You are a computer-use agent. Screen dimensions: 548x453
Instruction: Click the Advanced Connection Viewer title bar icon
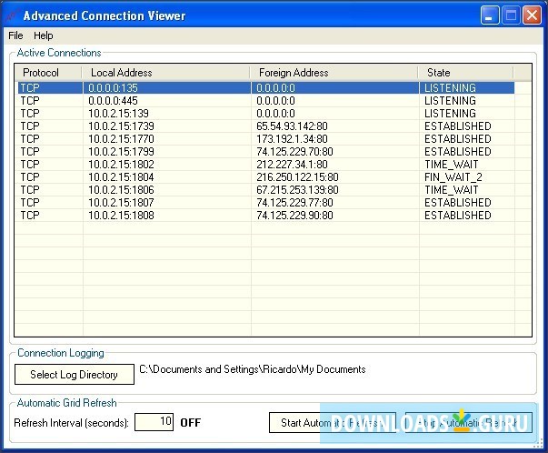tap(12, 15)
